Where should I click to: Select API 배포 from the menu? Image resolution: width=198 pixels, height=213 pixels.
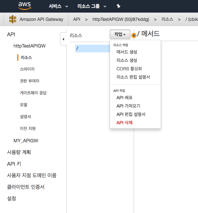click(x=124, y=98)
